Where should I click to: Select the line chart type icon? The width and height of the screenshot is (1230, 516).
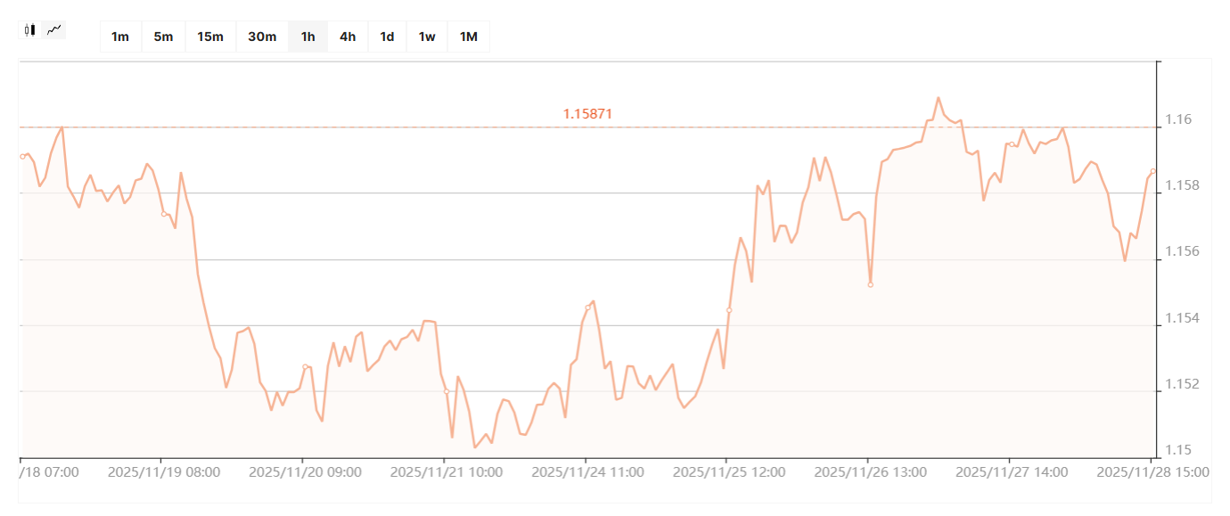(x=55, y=30)
